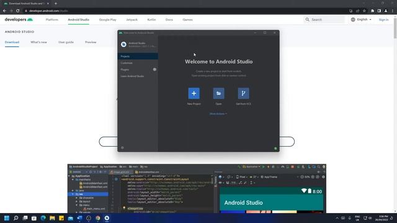Image resolution: width=397 pixels, height=223 pixels.
Task: Open the Mail app from the taskbar
Action: pos(70,218)
